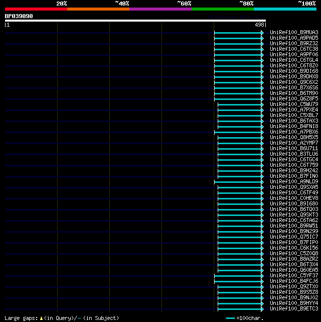Select the UniRef100_C6TF49 label

click(294, 192)
